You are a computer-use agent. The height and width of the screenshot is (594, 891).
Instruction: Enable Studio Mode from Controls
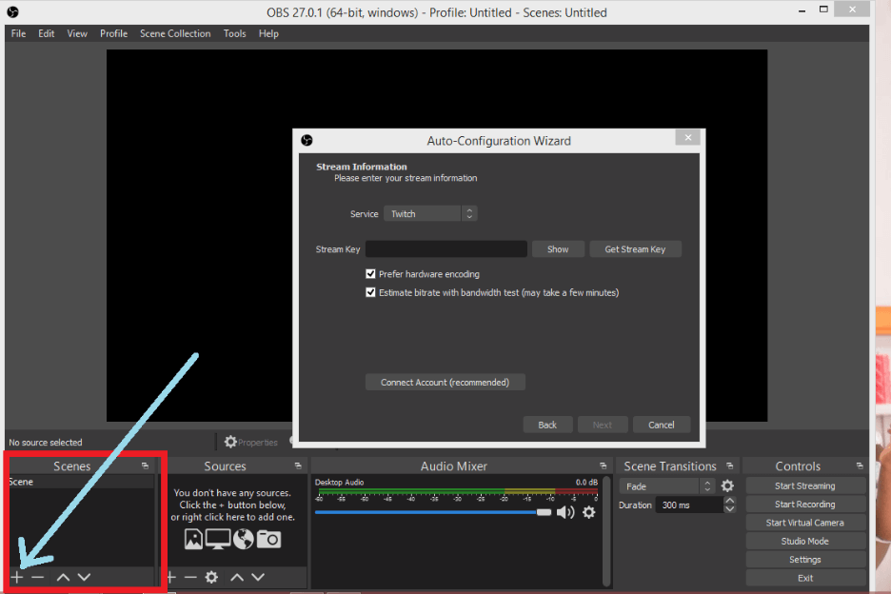[805, 541]
